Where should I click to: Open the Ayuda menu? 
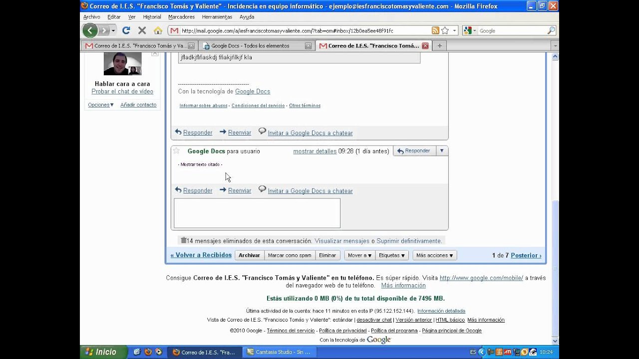click(247, 17)
